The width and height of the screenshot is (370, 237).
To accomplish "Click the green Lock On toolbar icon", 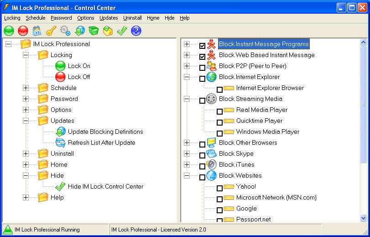I will [9, 31].
